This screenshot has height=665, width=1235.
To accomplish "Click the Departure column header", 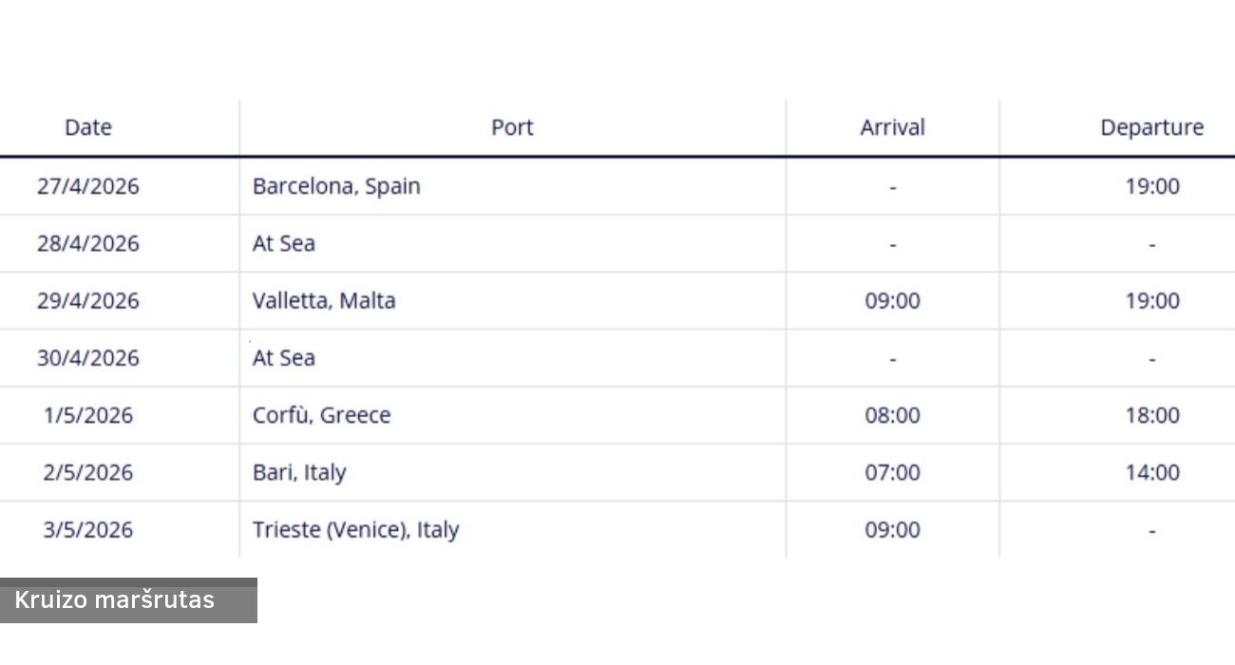I will pyautogui.click(x=1151, y=127).
